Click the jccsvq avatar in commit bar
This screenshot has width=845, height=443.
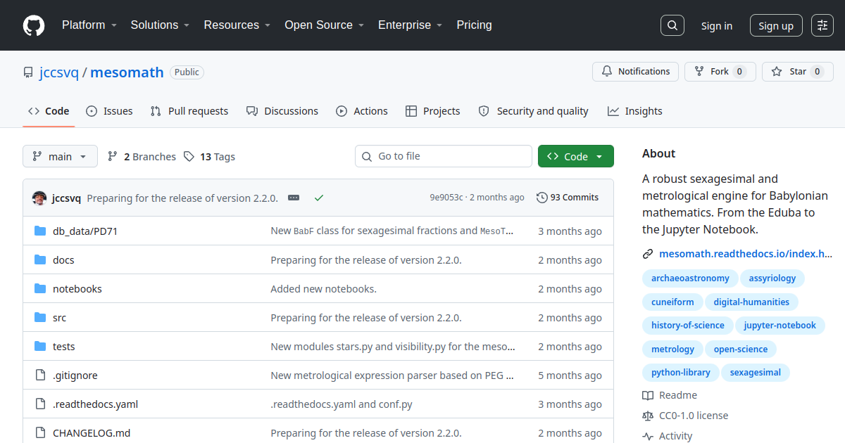pos(39,198)
